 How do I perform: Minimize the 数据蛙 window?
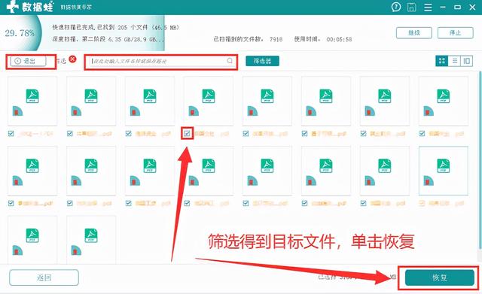(443, 7)
